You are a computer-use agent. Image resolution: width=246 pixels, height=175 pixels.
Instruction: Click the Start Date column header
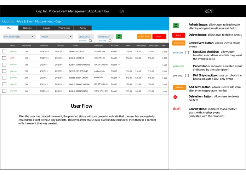point(44,45)
